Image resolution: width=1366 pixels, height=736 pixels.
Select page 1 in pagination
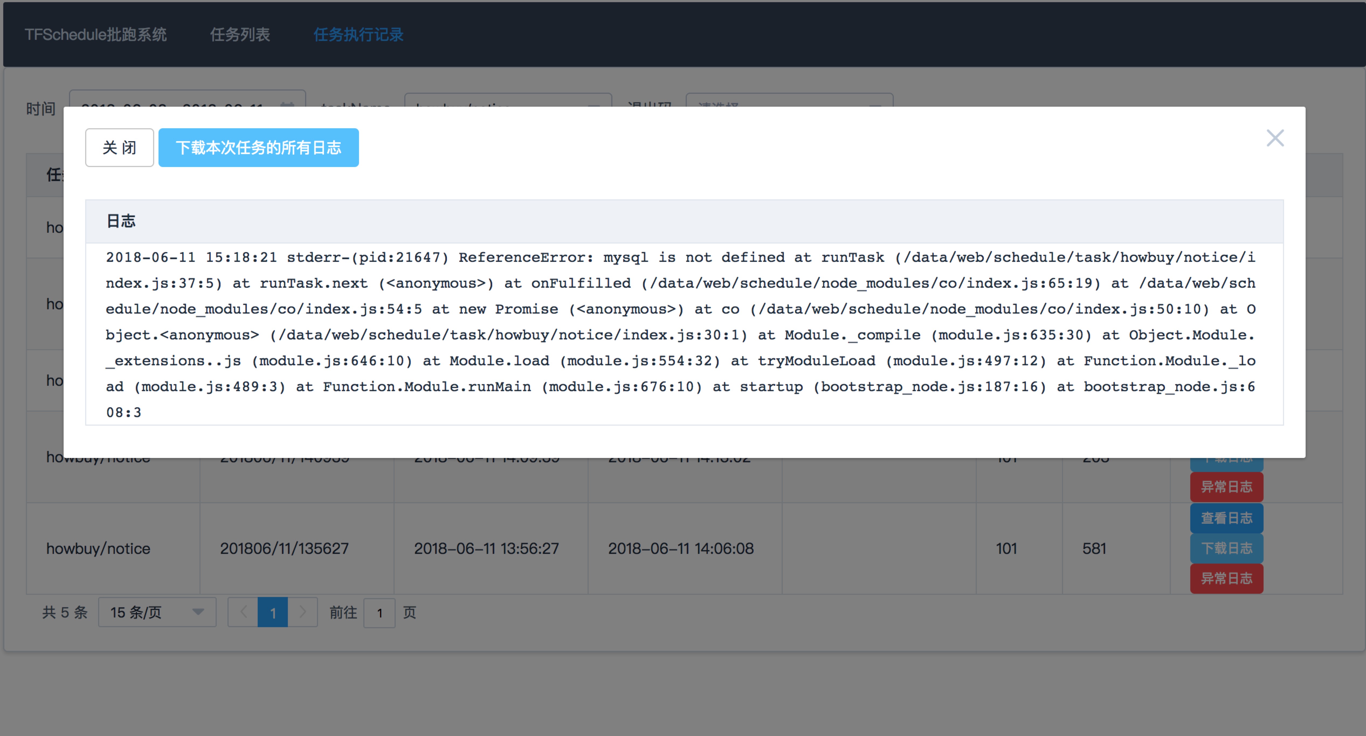(x=272, y=613)
